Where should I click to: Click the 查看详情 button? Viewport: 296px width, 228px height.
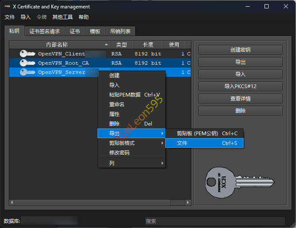(x=240, y=99)
